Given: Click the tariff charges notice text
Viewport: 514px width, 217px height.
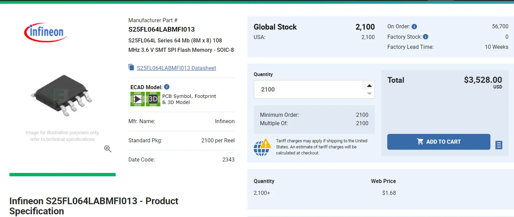Looking at the screenshot, I should click(322, 147).
